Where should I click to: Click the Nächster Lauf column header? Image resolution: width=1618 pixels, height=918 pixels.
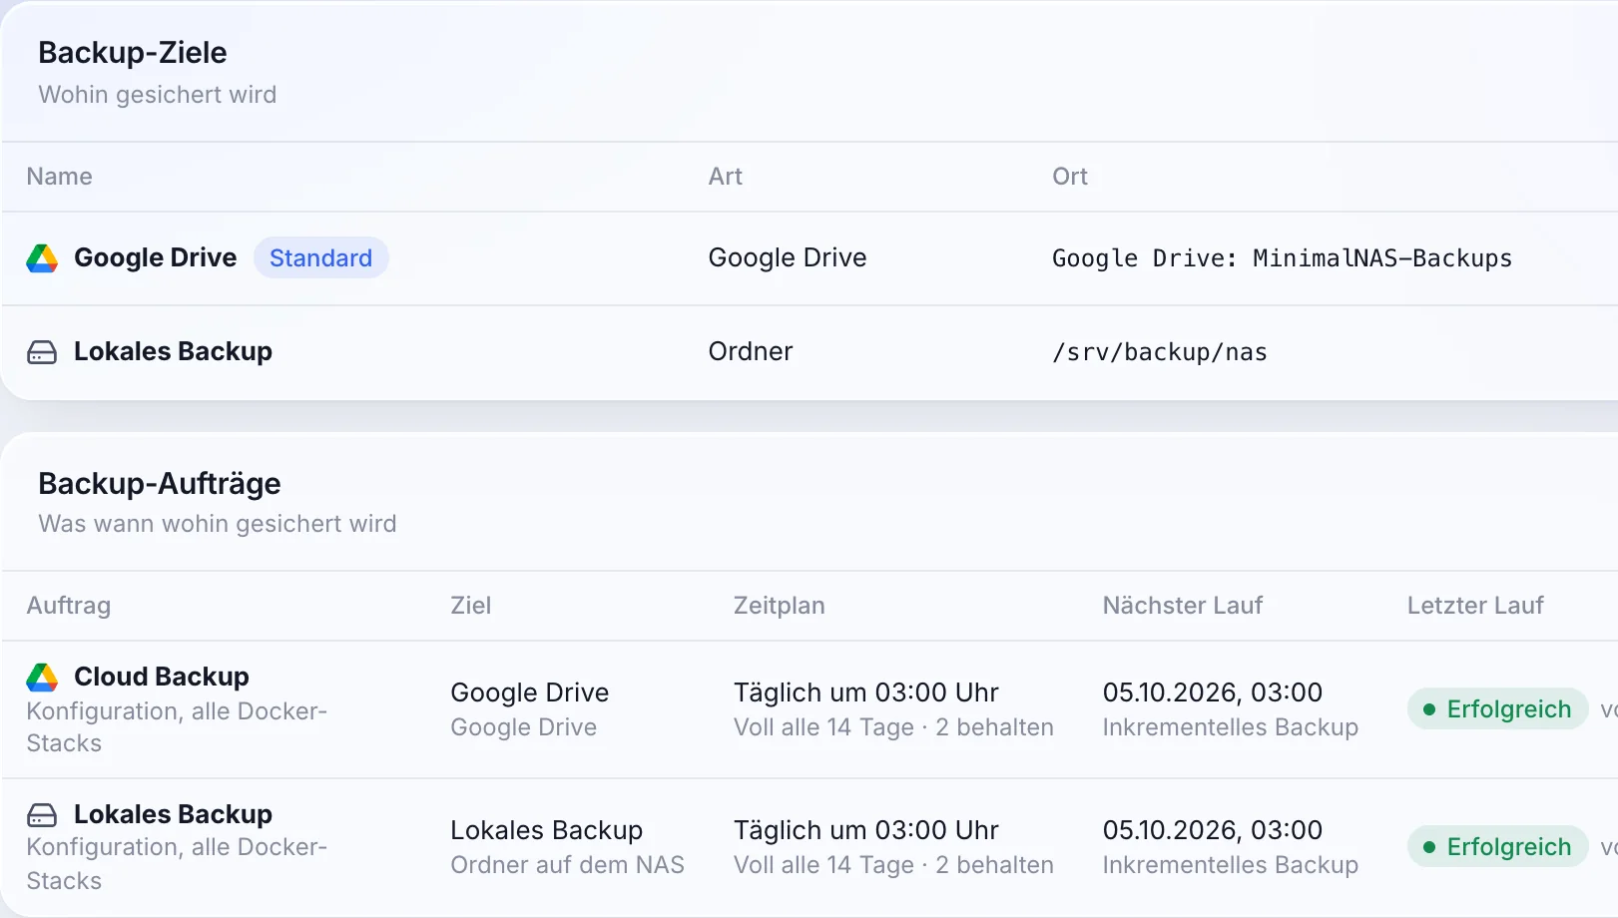(1183, 606)
